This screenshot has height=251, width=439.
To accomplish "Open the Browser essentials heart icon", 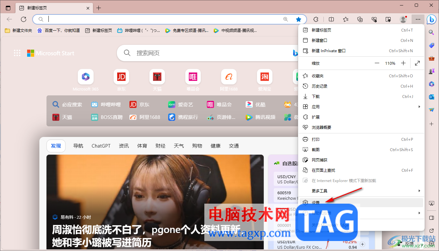I will coord(374,19).
